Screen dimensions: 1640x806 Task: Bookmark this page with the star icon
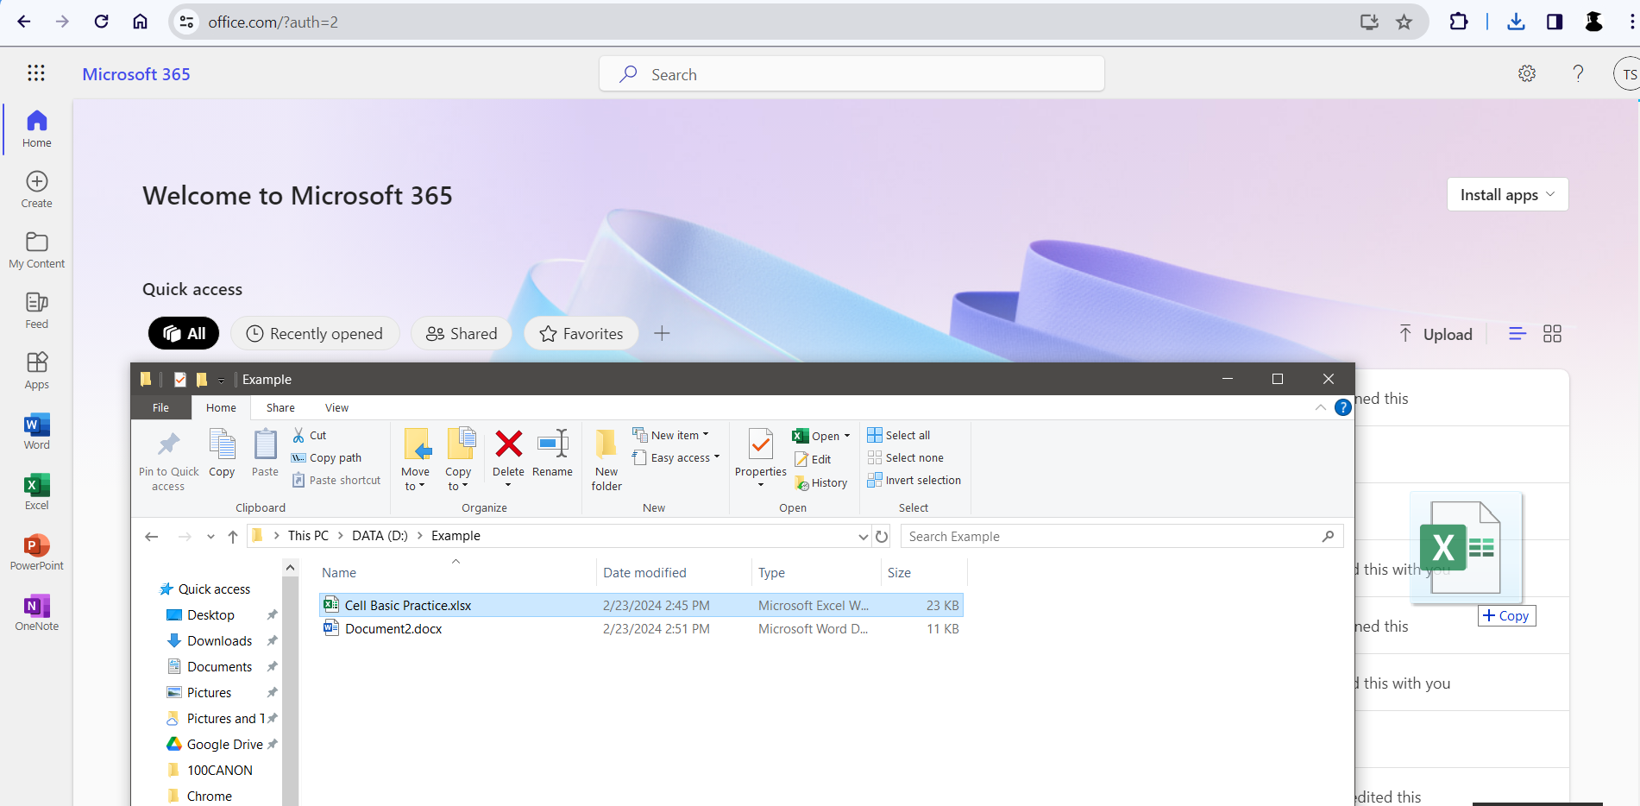coord(1404,22)
